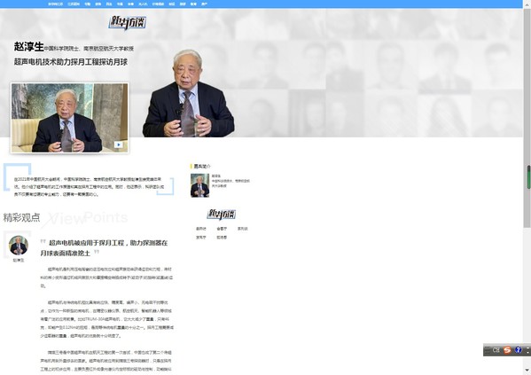
Task: Open the interview video thumbnail of 赵淳生
Action: pyautogui.click(x=70, y=118)
